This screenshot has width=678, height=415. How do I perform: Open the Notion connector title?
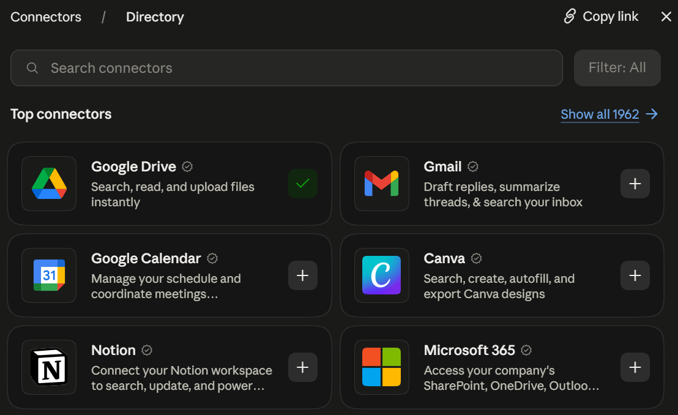pos(113,350)
